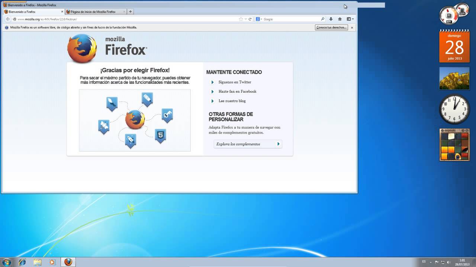This screenshot has height=267, width=476.
Task: Open the bookmarks menu button in toolbar
Action: [350, 19]
